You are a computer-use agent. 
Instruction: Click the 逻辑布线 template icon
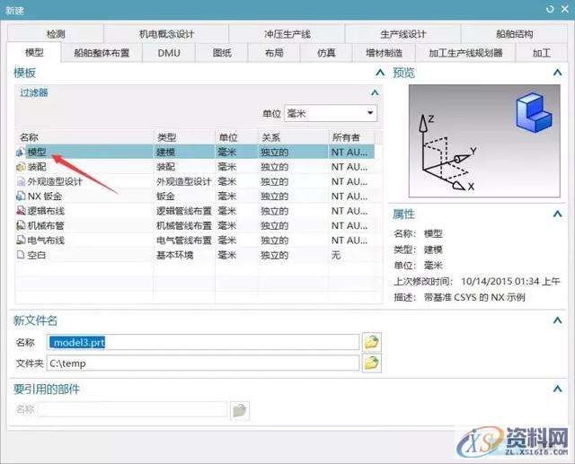21,211
